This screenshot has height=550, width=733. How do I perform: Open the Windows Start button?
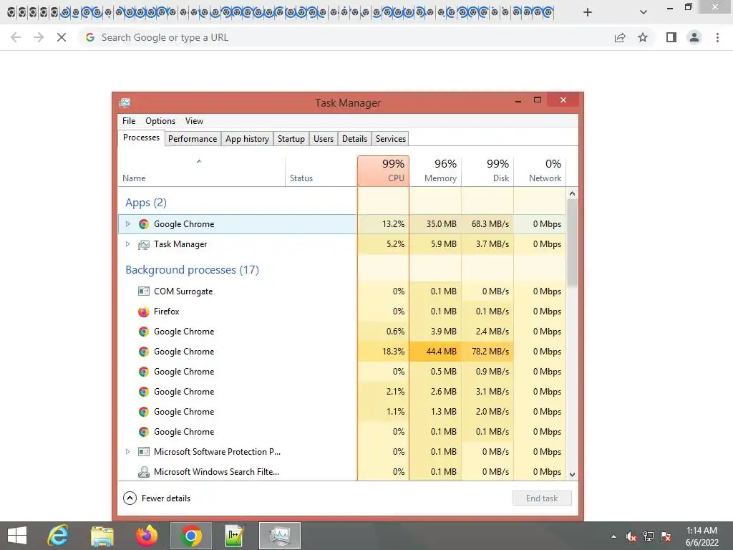17,536
